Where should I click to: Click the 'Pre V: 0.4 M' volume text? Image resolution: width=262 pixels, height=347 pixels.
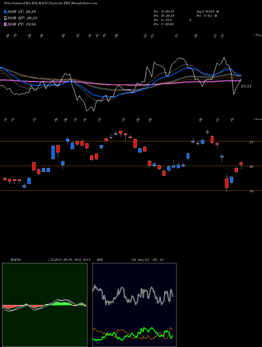(x=206, y=16)
